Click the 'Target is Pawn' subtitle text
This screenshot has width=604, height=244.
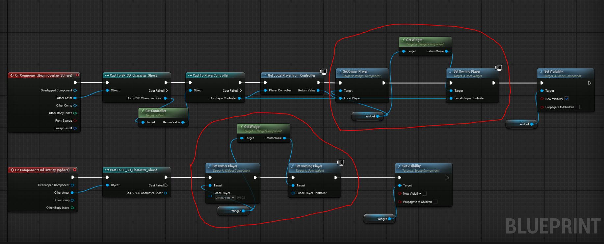point(155,115)
